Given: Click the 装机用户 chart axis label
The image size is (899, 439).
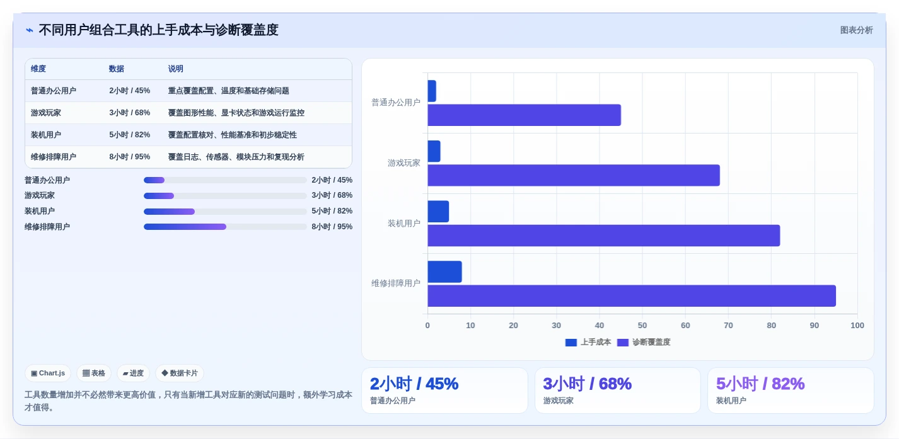Looking at the screenshot, I should (x=403, y=224).
